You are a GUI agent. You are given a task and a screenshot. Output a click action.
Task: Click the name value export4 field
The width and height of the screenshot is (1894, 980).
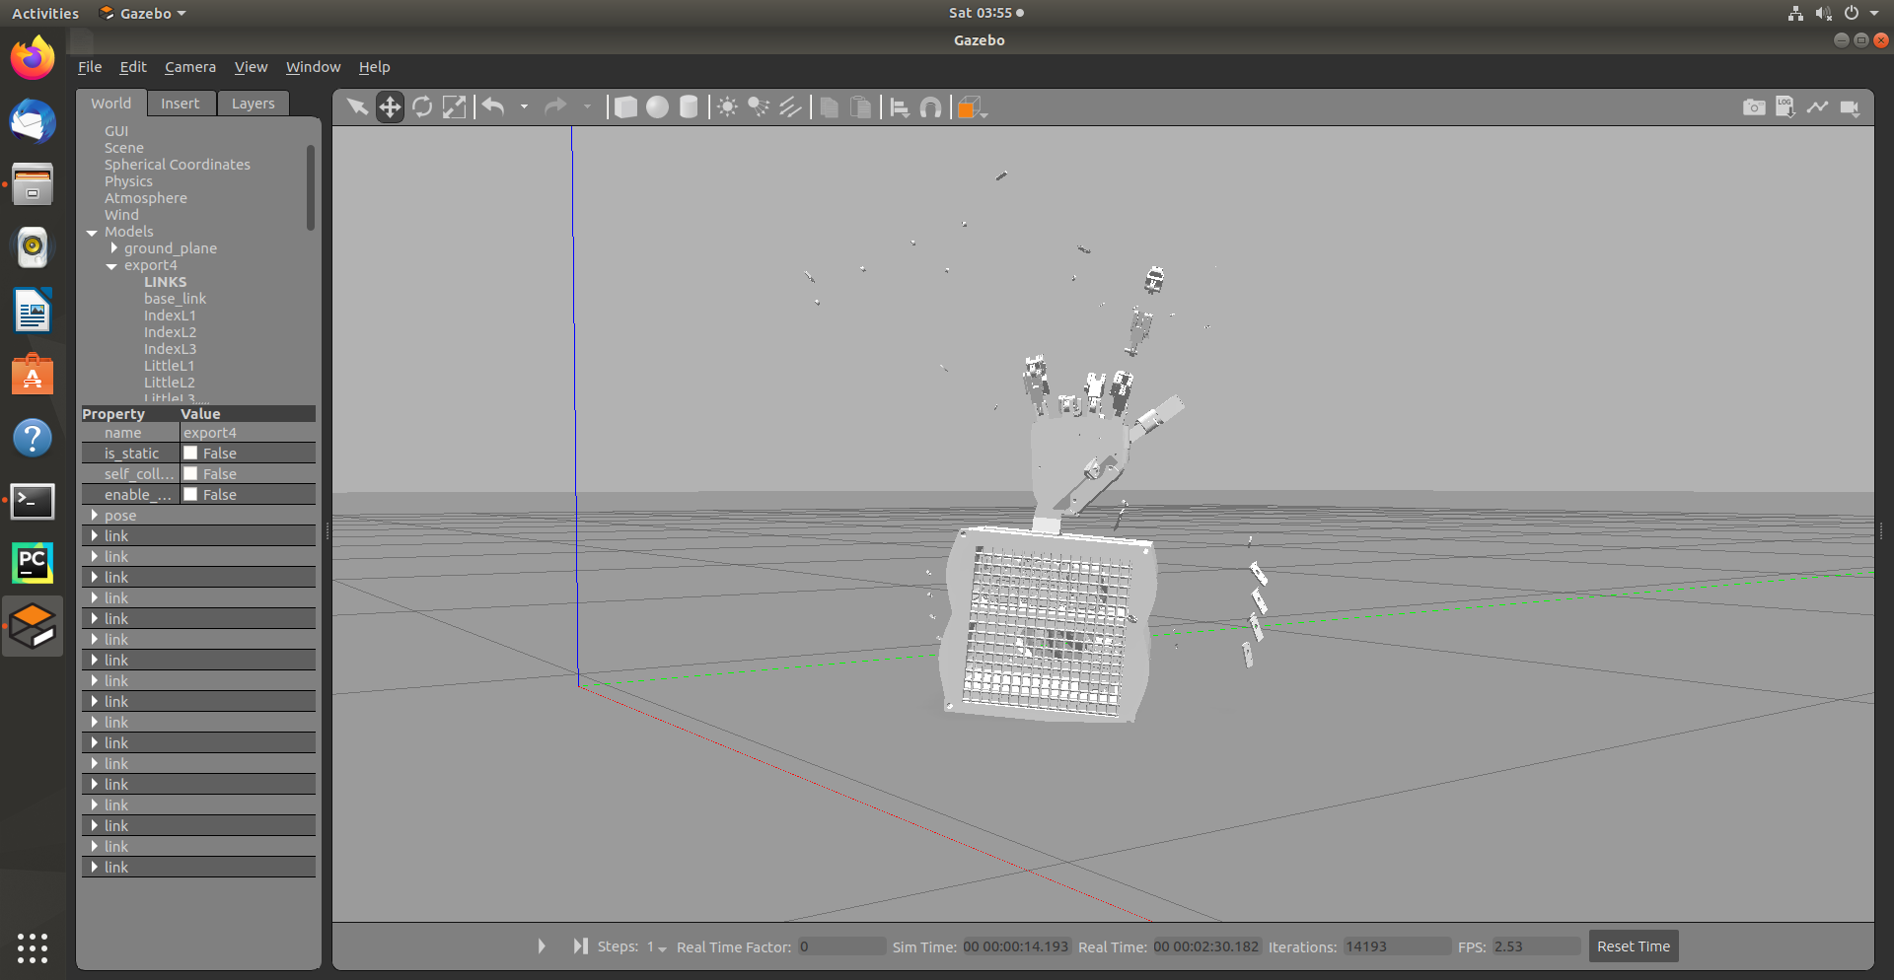(248, 433)
